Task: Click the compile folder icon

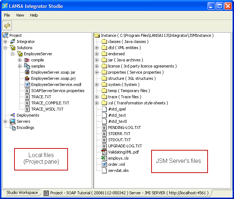Action: 27,60
